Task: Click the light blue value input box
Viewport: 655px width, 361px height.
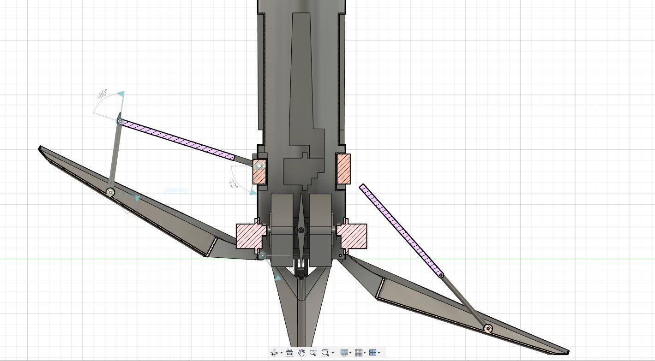Action: [176, 191]
